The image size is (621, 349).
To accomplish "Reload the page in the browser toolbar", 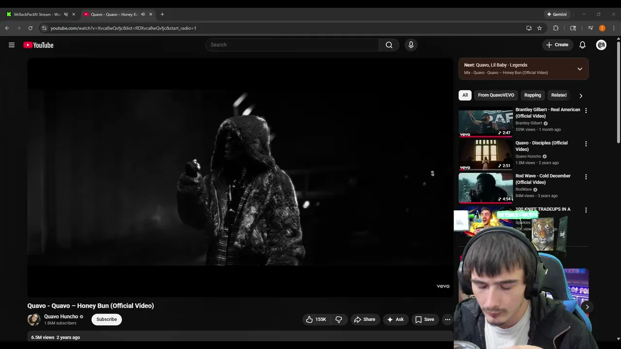I will click(30, 28).
